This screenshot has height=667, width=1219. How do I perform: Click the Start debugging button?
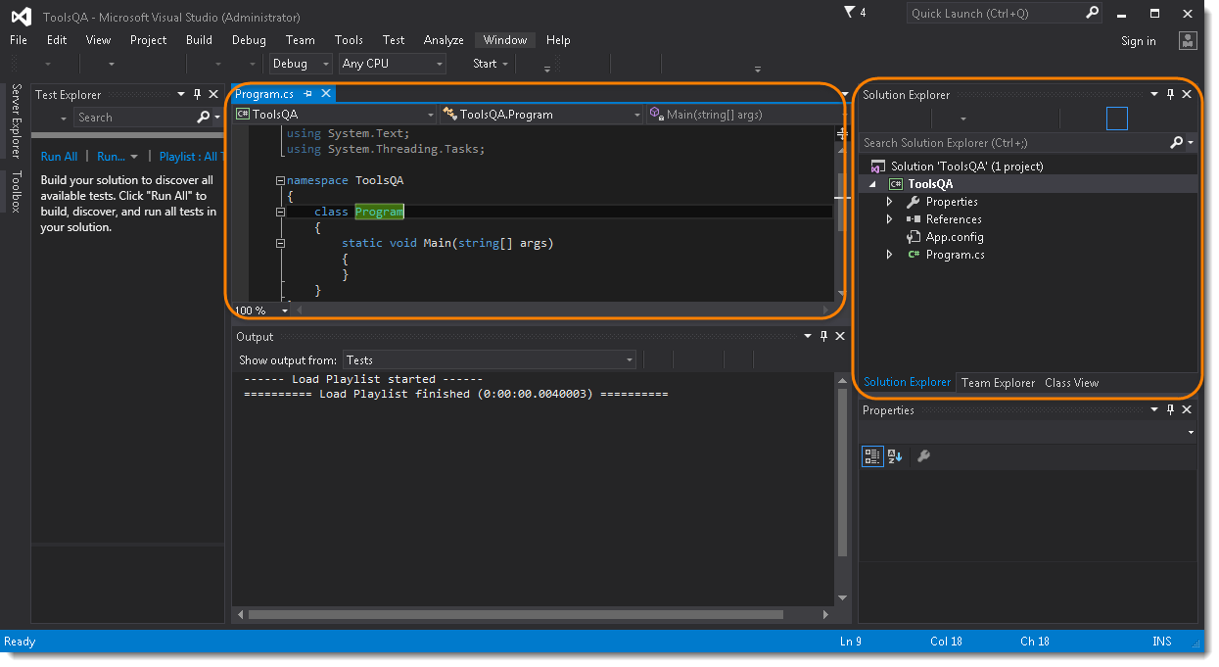[x=484, y=64]
